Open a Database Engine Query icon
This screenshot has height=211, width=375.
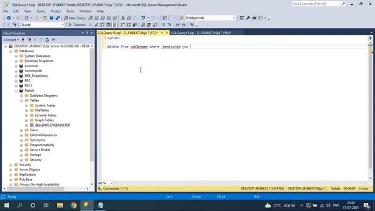91,18
